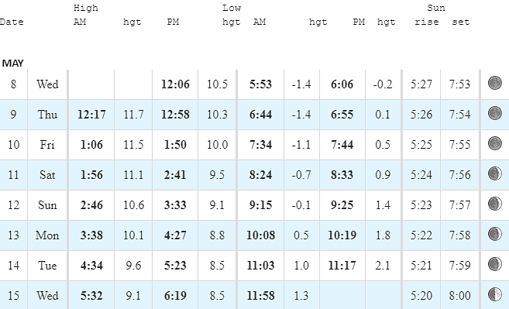509x309 pixels.
Task: Select Thursday's 12:17 AM high tide time
Action: tap(91, 115)
